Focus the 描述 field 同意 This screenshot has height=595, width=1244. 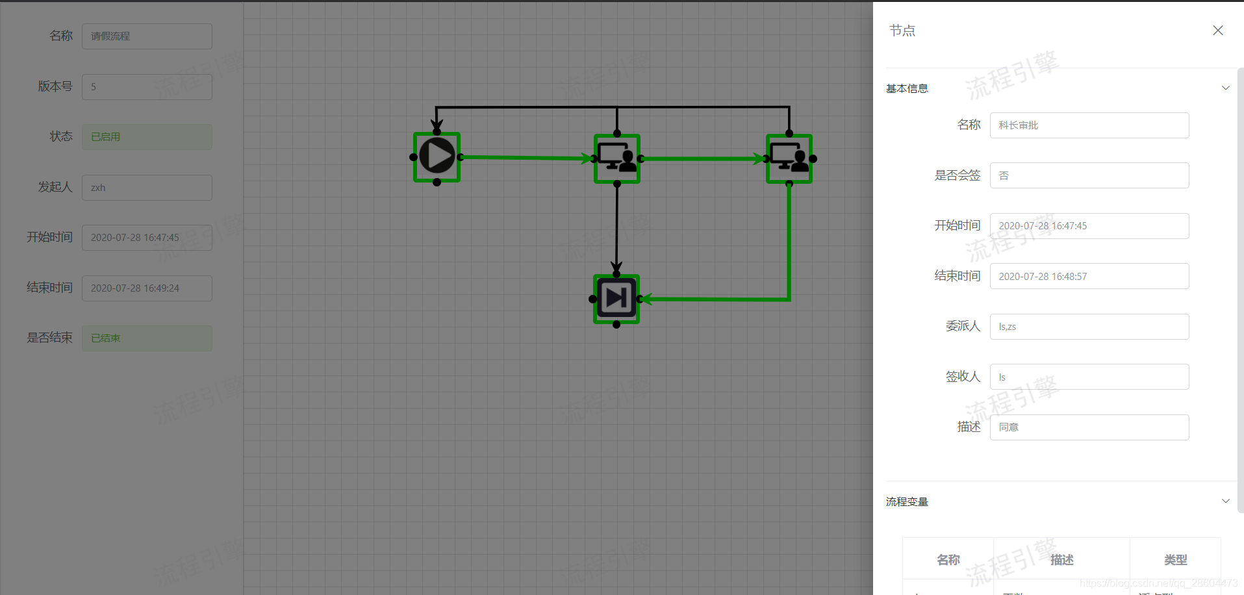1089,427
